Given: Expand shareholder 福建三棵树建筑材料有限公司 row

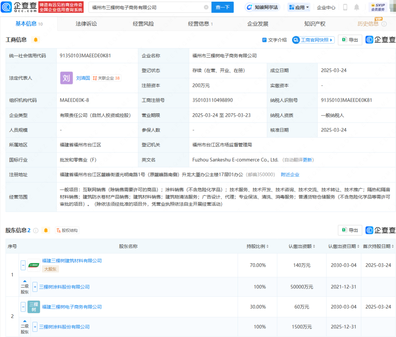Looking at the screenshot, I should tap(23, 265).
